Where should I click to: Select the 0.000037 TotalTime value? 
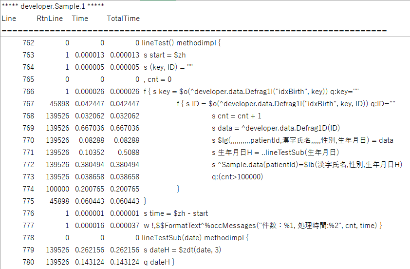(125, 226)
